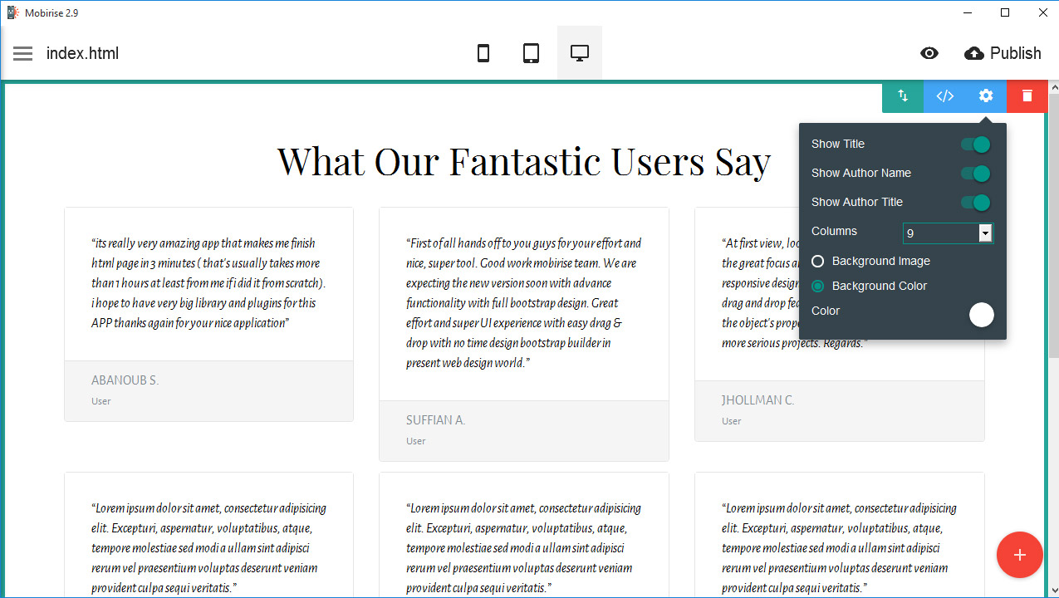Screen dimensions: 1059x598
Task: Delete block with the trash icon
Action: 1027,96
